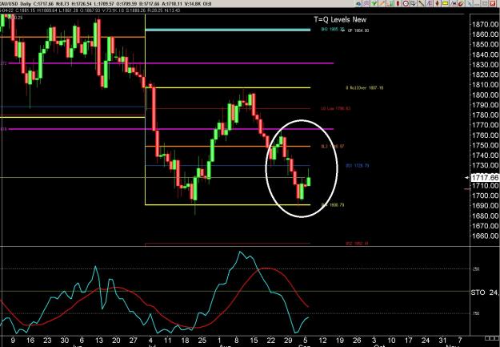Select the fan lines drawing tool
500x347 pixels.
tap(430, 3)
